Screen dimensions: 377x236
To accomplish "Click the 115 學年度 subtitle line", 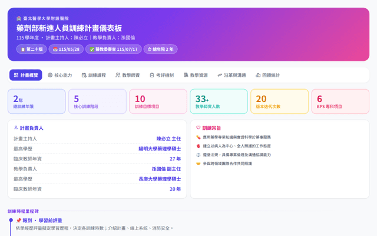I will coord(76,38).
